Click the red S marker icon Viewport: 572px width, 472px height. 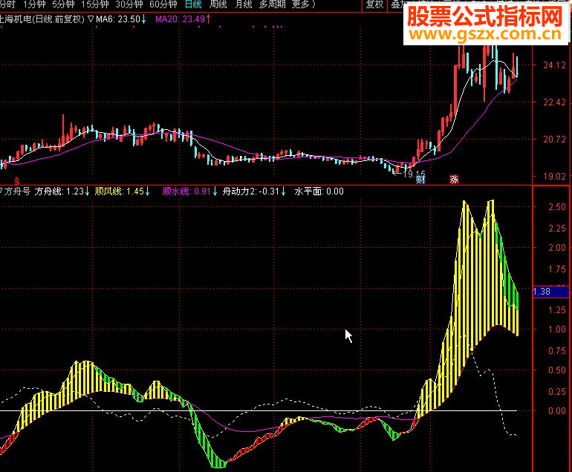pyautogui.click(x=17, y=180)
